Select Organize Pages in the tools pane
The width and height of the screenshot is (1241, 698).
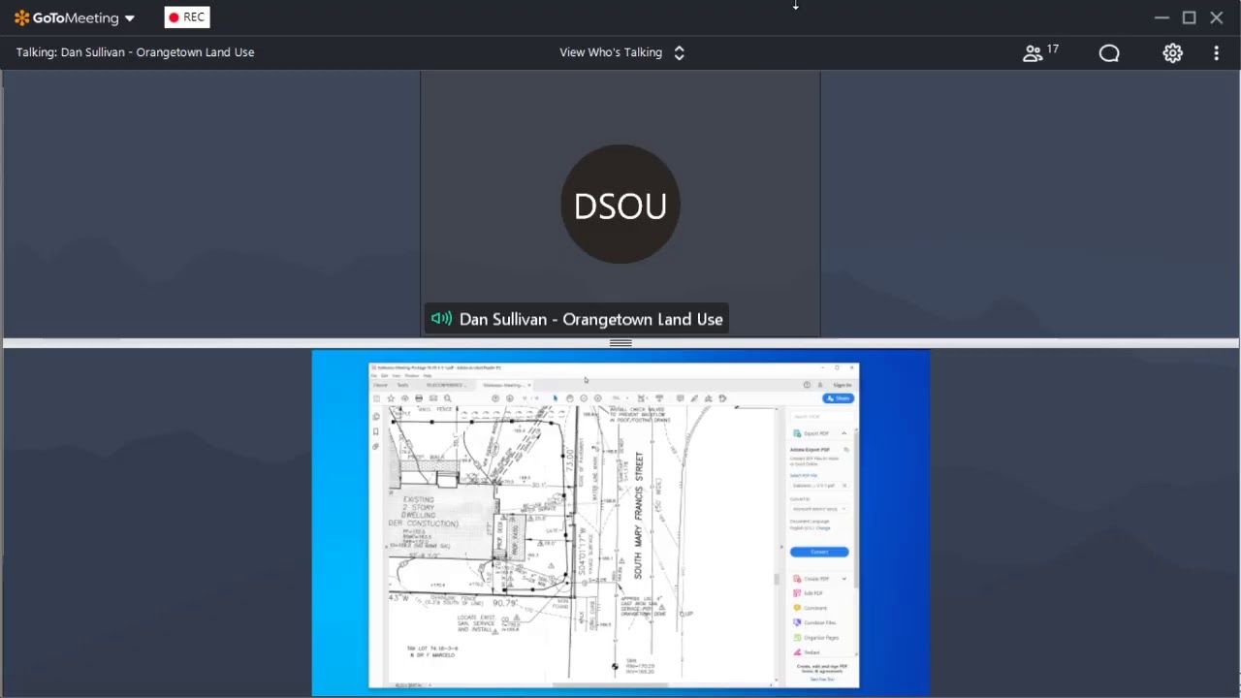point(815,638)
